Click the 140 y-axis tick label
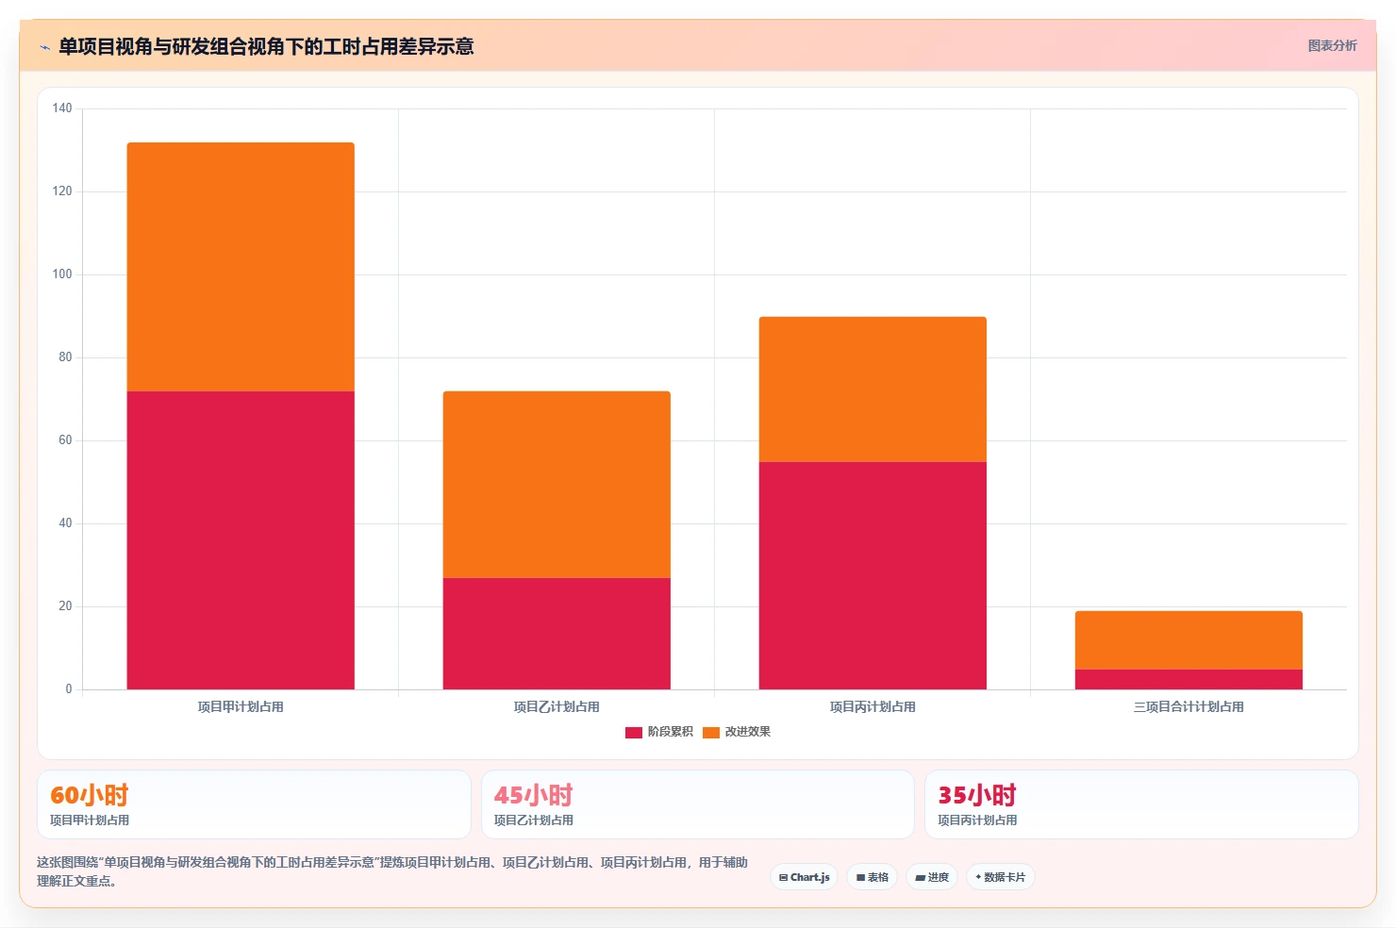 [x=62, y=108]
